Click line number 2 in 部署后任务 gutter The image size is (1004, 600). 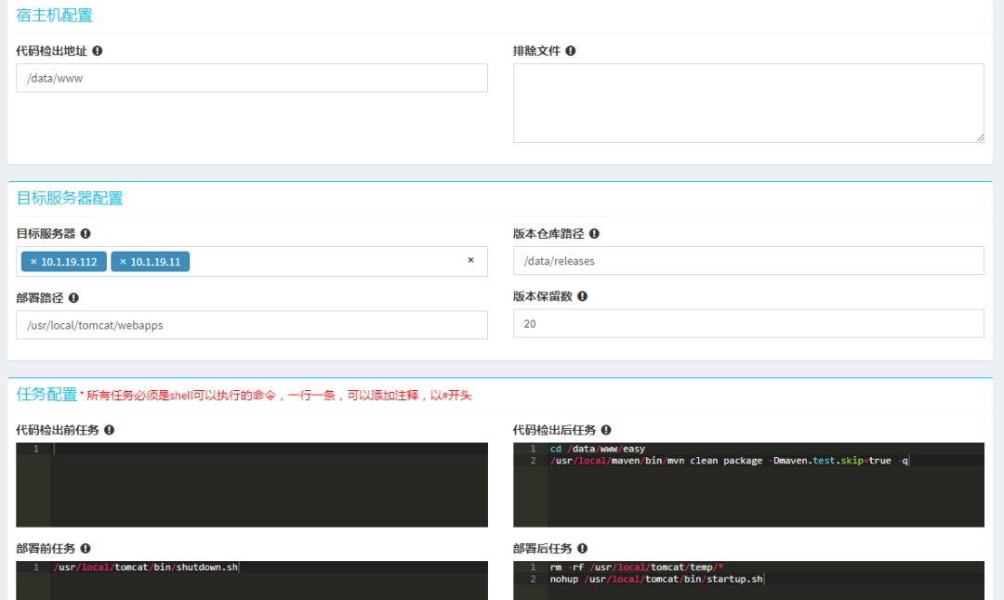(533, 579)
